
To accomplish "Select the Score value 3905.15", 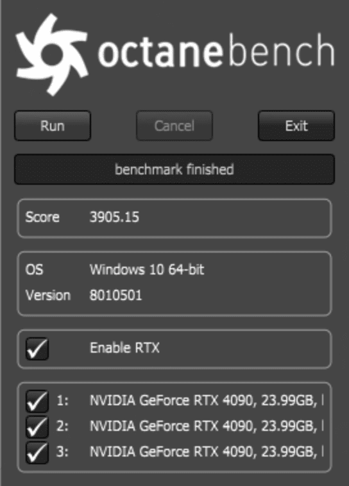I will click(x=114, y=217).
